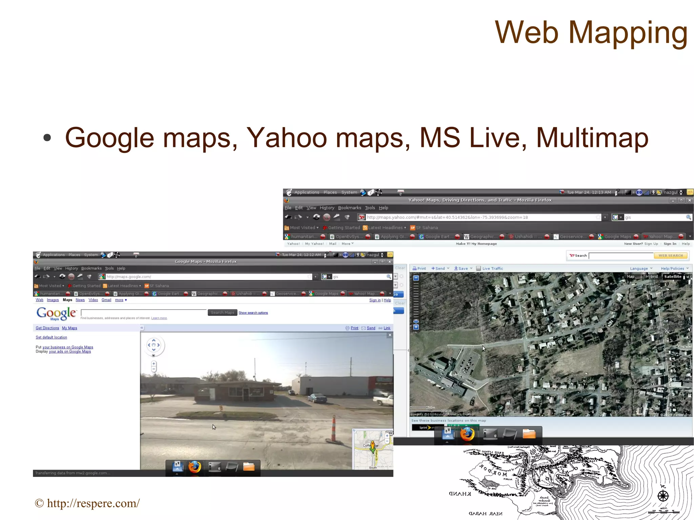This screenshot has height=520, width=694.
Task: Open My Maps link
Action: (69, 328)
